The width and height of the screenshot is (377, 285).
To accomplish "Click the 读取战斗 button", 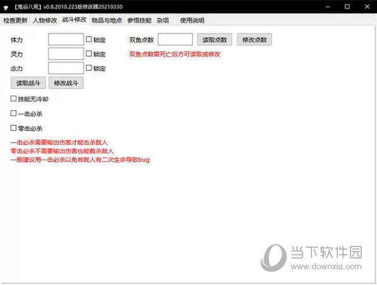I will (x=28, y=83).
